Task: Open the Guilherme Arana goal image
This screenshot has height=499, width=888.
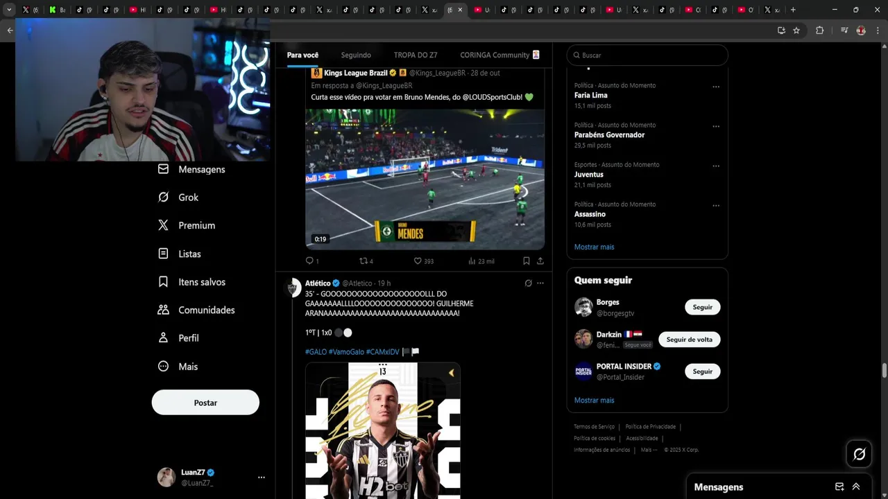Action: point(383,430)
